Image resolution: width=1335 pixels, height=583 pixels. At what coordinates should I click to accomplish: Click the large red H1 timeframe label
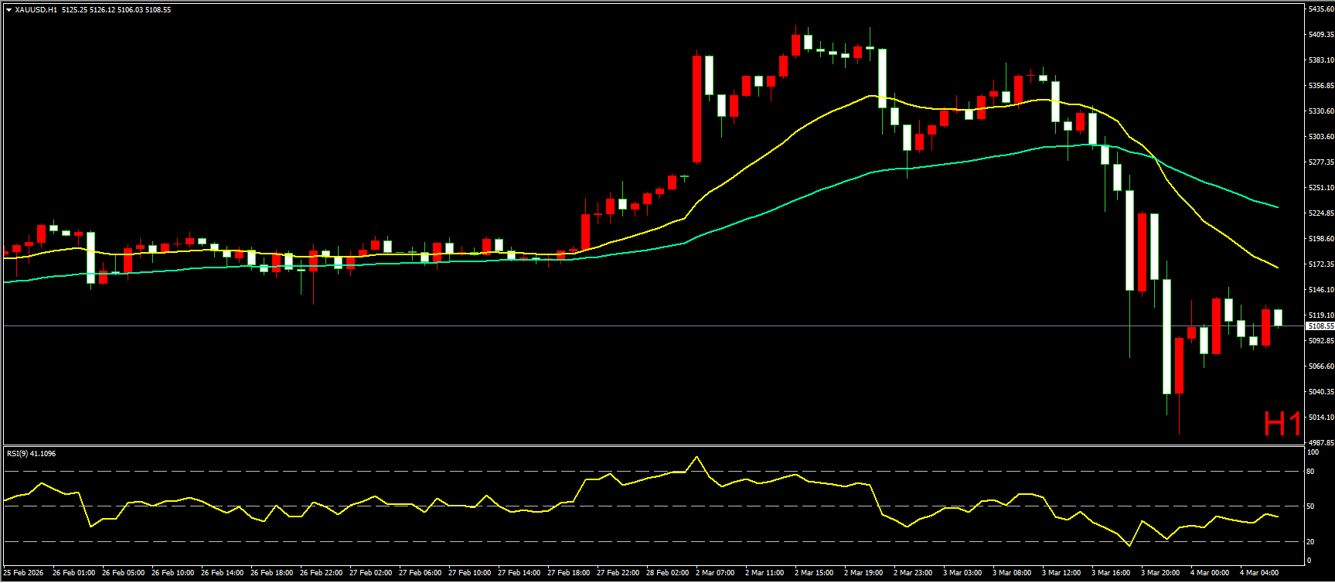tap(1282, 424)
